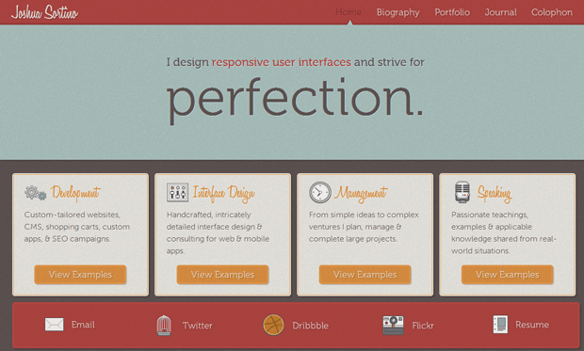Screen dimensions: 584x351
Task: Click View Examples under Management
Action: 365,275
